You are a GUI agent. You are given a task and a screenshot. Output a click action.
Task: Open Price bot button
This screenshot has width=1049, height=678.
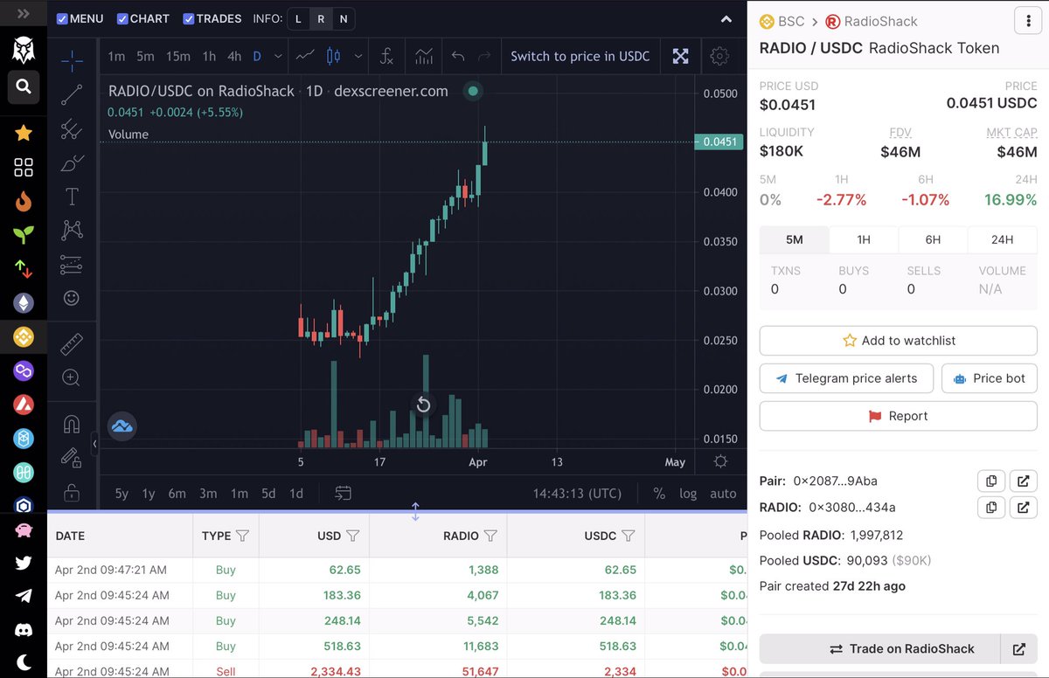pos(990,378)
